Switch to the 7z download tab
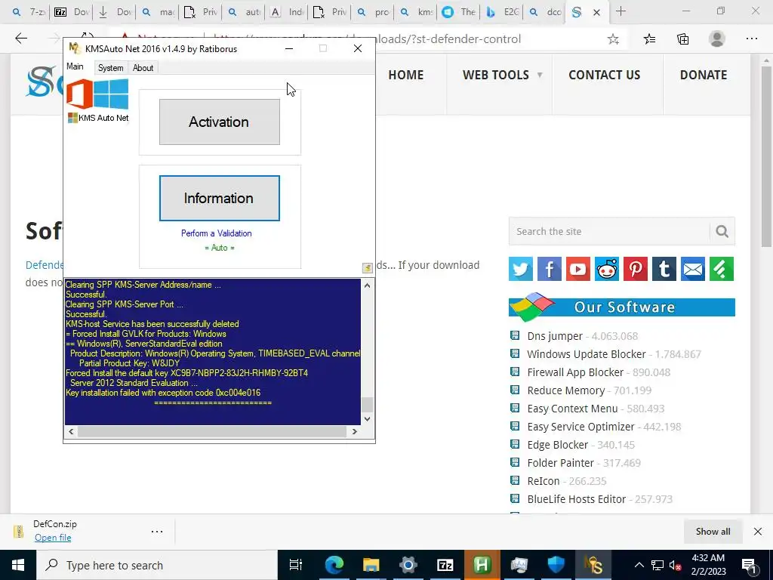773x580 pixels. [71, 12]
